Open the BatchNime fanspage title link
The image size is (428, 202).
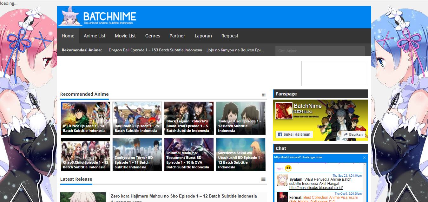click(x=308, y=106)
